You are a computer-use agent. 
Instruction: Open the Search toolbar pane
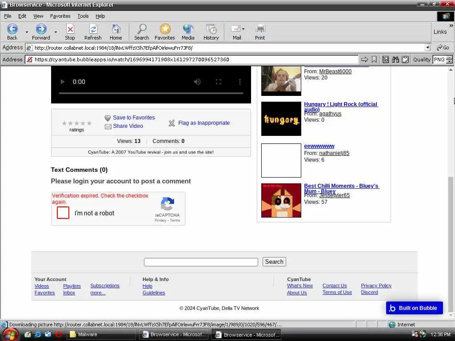coord(142,32)
